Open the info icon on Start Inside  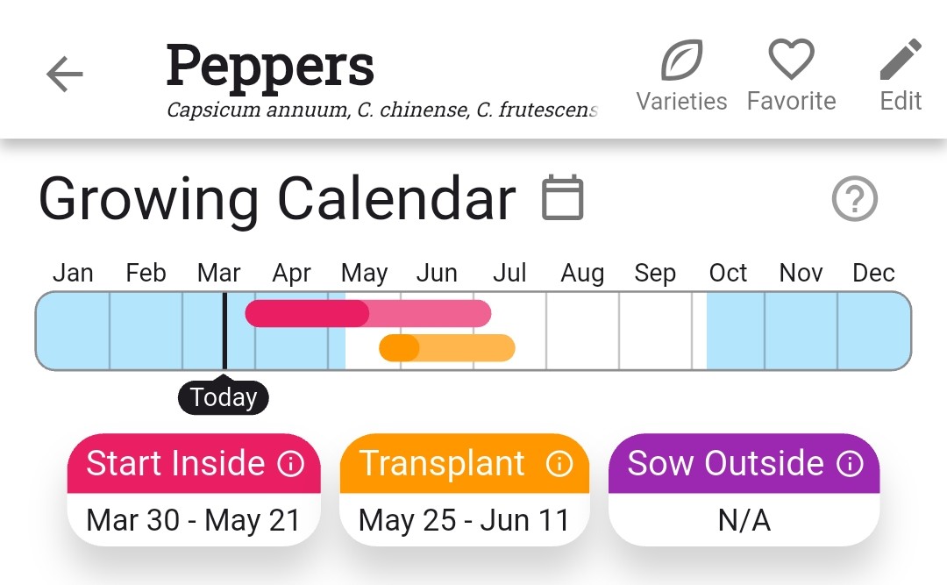click(295, 464)
